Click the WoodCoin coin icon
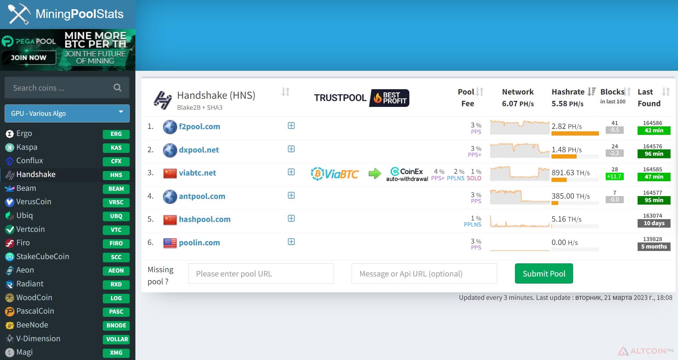The image size is (678, 360). (10, 298)
